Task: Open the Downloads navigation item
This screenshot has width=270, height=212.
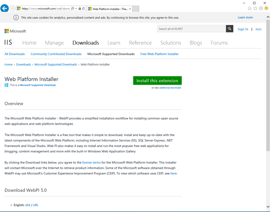Action: [x=86, y=43]
